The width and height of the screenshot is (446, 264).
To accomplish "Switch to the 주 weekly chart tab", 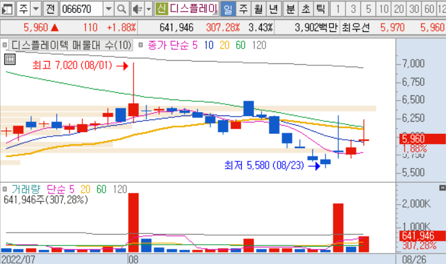I will point(243,9).
